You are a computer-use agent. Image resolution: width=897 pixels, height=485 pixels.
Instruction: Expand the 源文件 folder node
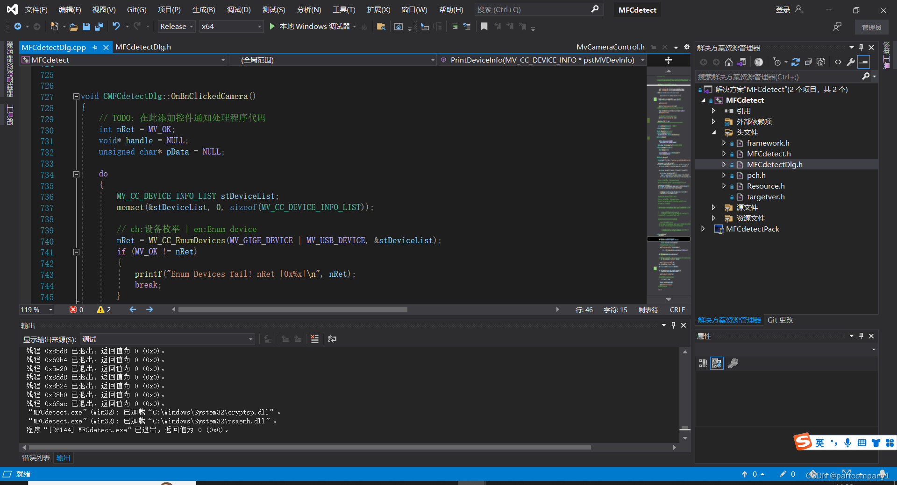click(713, 207)
